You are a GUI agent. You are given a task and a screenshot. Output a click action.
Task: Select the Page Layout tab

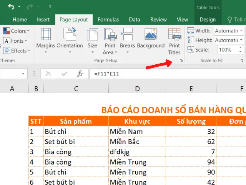[x=74, y=20]
